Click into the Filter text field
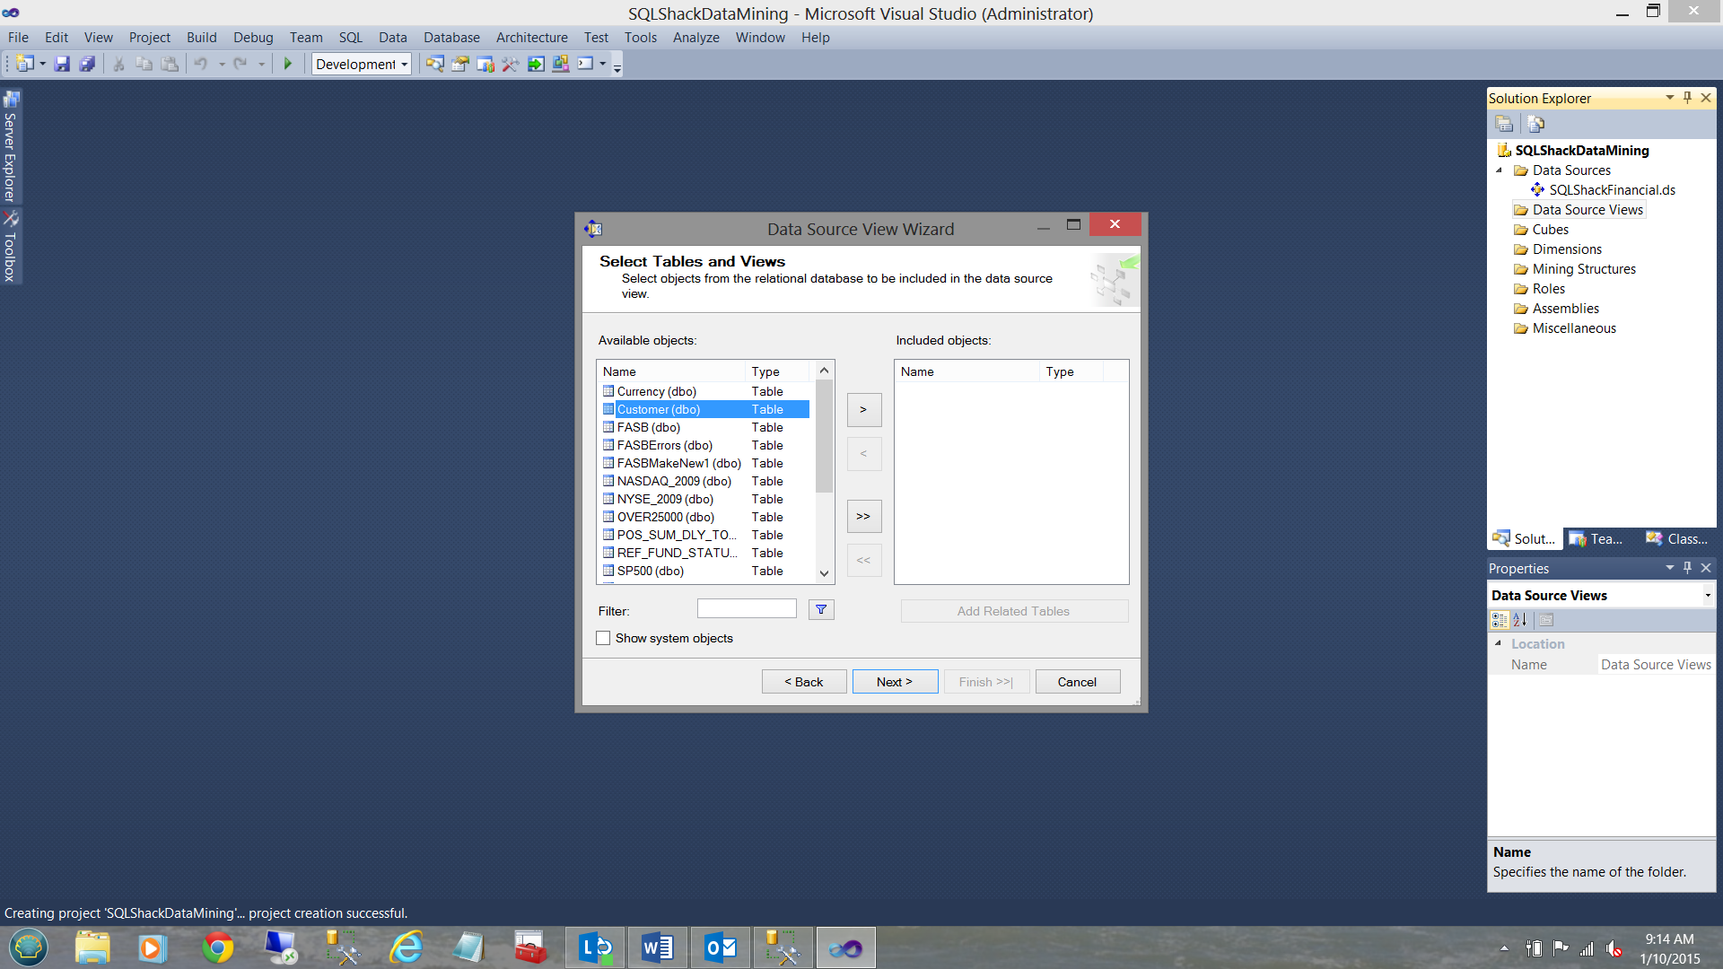The height and width of the screenshot is (969, 1723). 747,609
